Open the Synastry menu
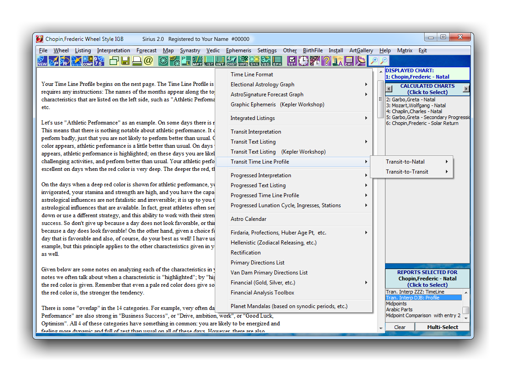The width and height of the screenshot is (506, 389). [x=190, y=50]
